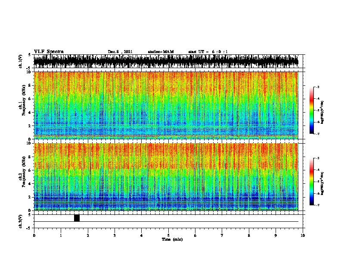Click the ch.2 "Frequency (kHz)" axis label
The image size is (341, 264).
coord(24,172)
